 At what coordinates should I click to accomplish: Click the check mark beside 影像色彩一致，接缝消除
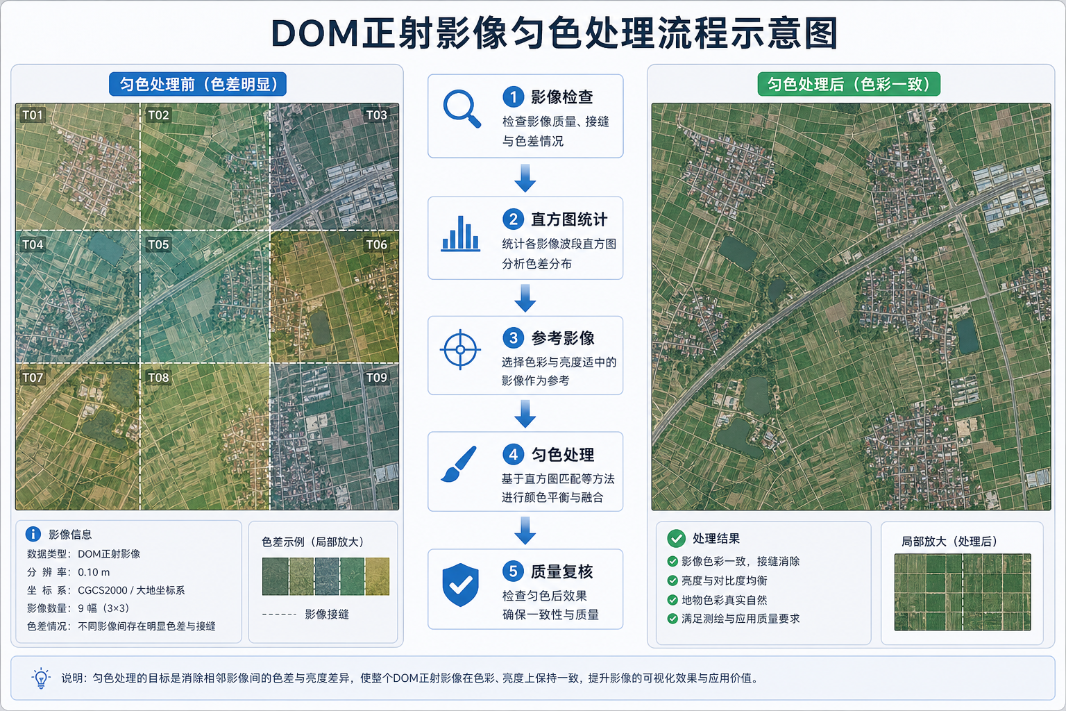(672, 561)
